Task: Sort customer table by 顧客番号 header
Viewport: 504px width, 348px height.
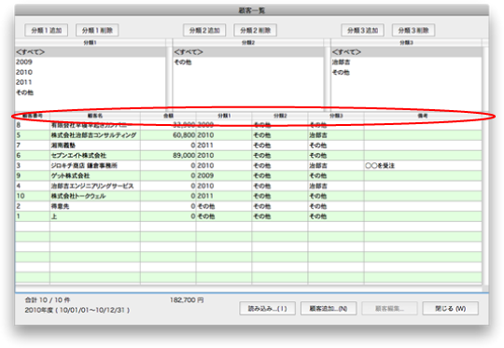Action: 33,116
